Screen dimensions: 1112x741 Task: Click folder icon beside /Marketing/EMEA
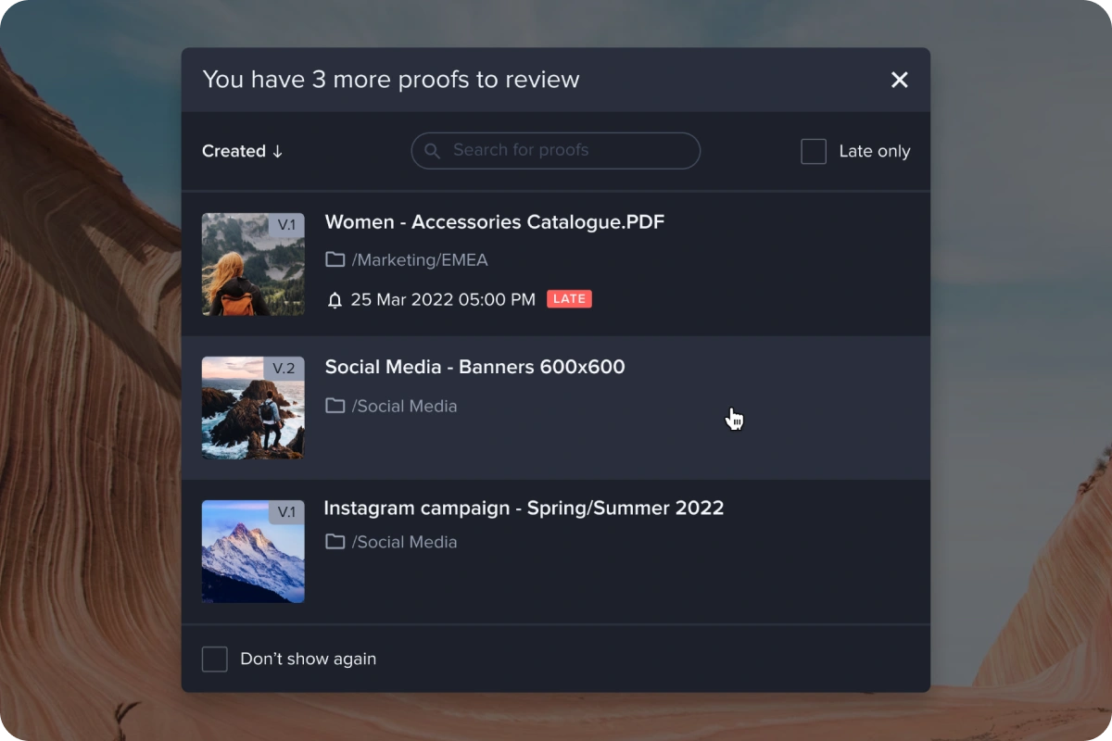click(335, 260)
